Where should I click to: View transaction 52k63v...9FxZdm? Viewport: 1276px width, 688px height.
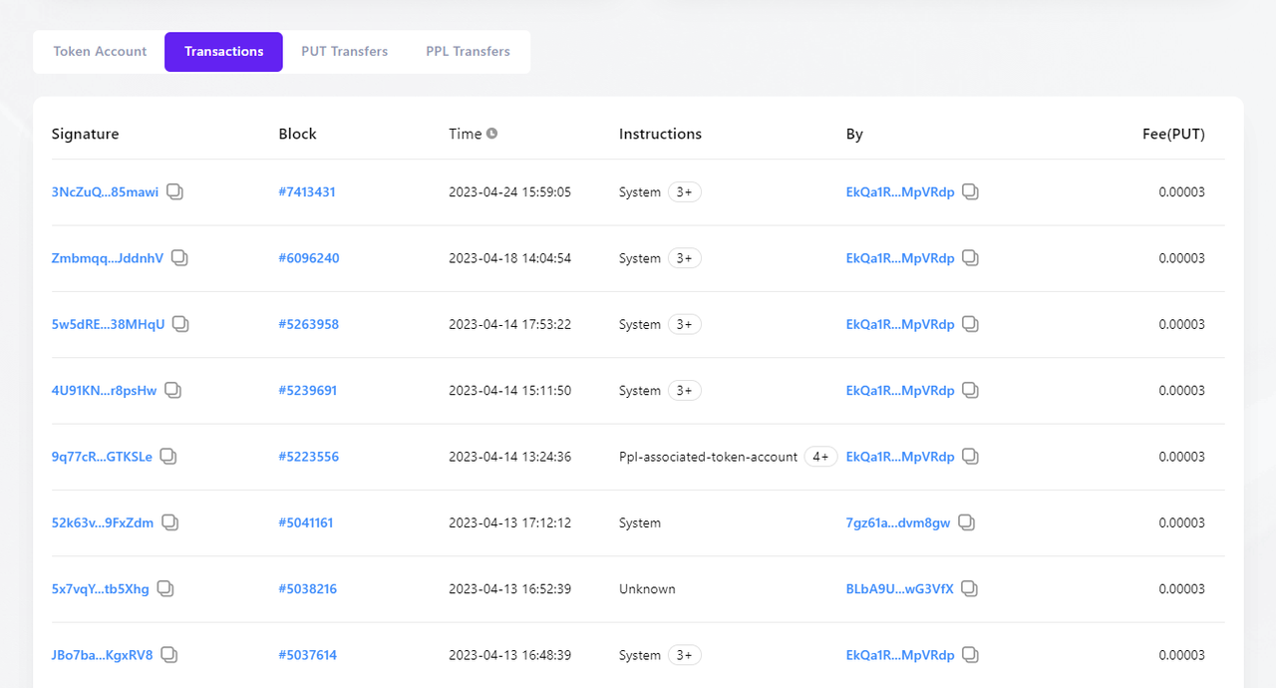coord(103,522)
